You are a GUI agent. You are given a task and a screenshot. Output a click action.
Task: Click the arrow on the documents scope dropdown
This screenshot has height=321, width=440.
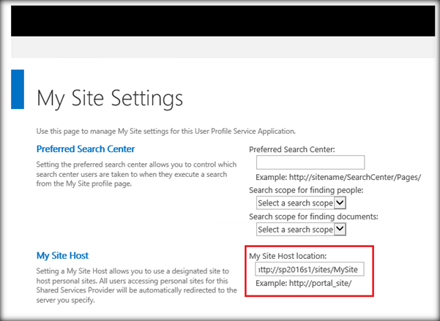[x=339, y=230]
